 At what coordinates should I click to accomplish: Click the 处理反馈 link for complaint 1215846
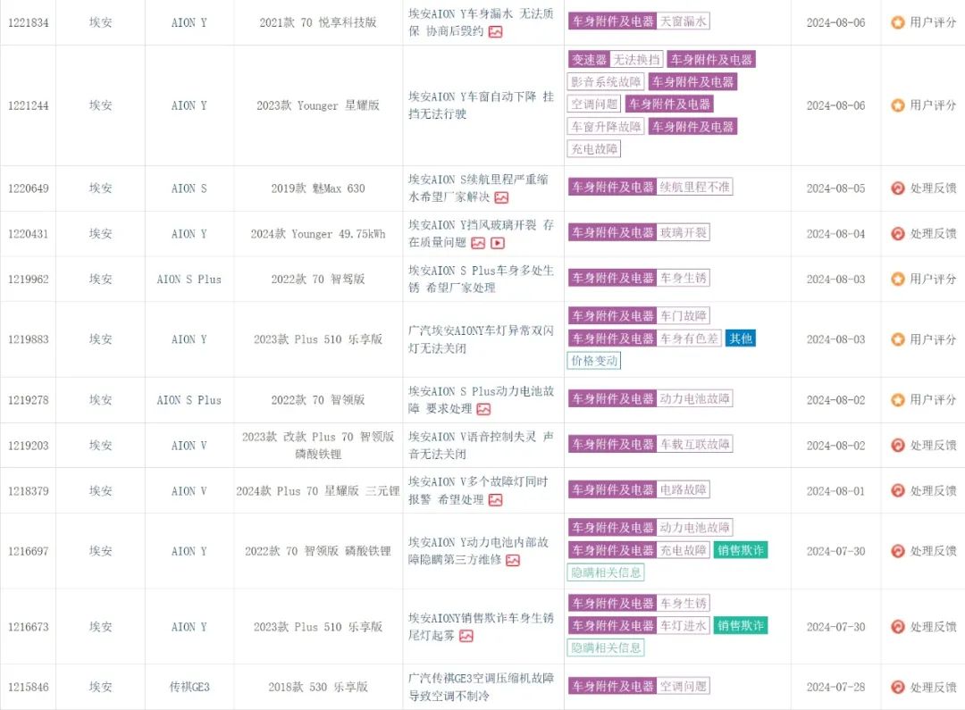click(x=933, y=688)
